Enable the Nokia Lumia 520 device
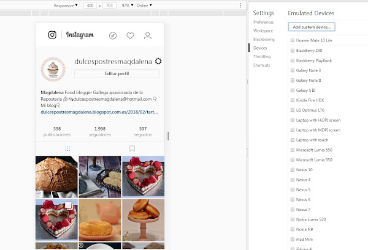The width and height of the screenshot is (368, 250). pos(293,219)
